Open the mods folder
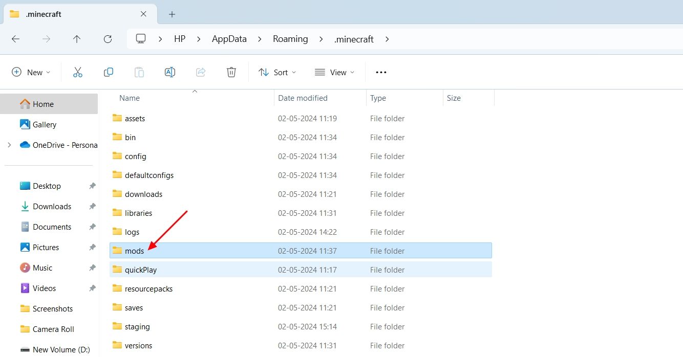This screenshot has height=357, width=683. pos(135,251)
